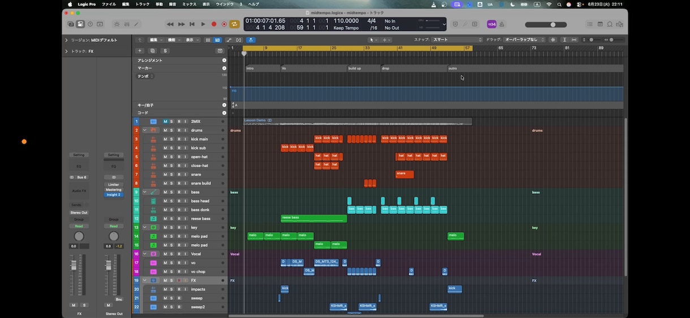Switch to grid list view icon
This screenshot has height=318, width=690.
208,40
